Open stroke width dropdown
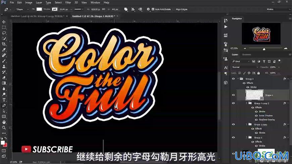 point(71,9)
